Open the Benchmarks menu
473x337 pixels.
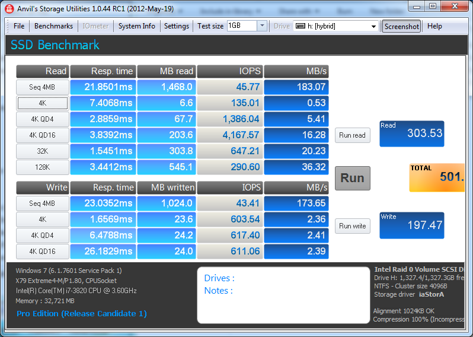[x=53, y=26]
